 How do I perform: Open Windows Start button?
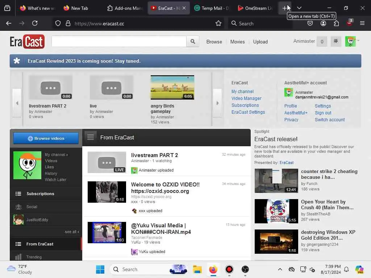(100, 269)
